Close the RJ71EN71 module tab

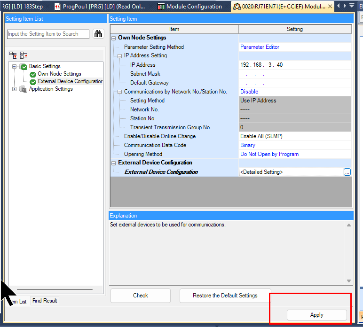click(330, 7)
